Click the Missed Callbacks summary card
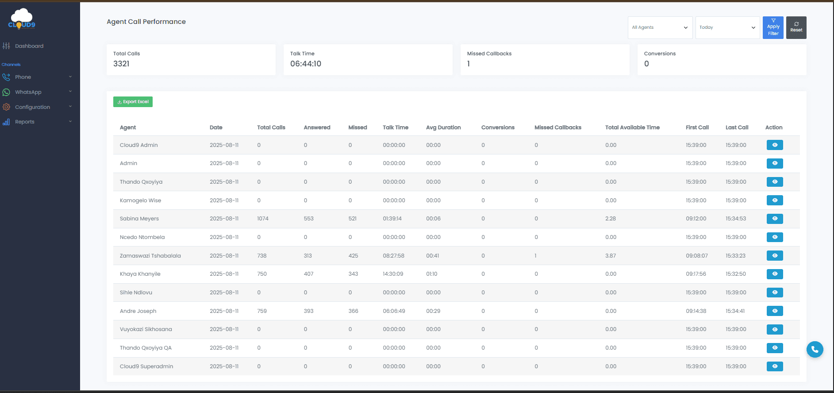834x393 pixels. pos(545,60)
